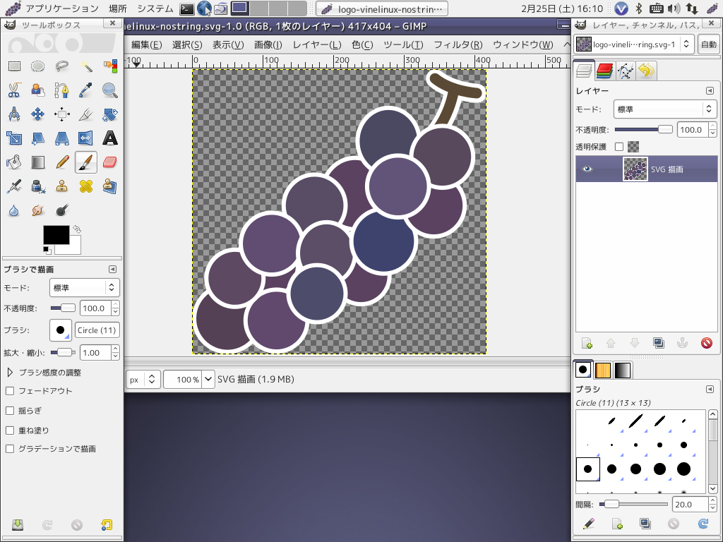
Task: Select the Zoom magnifier tool
Action: [109, 90]
